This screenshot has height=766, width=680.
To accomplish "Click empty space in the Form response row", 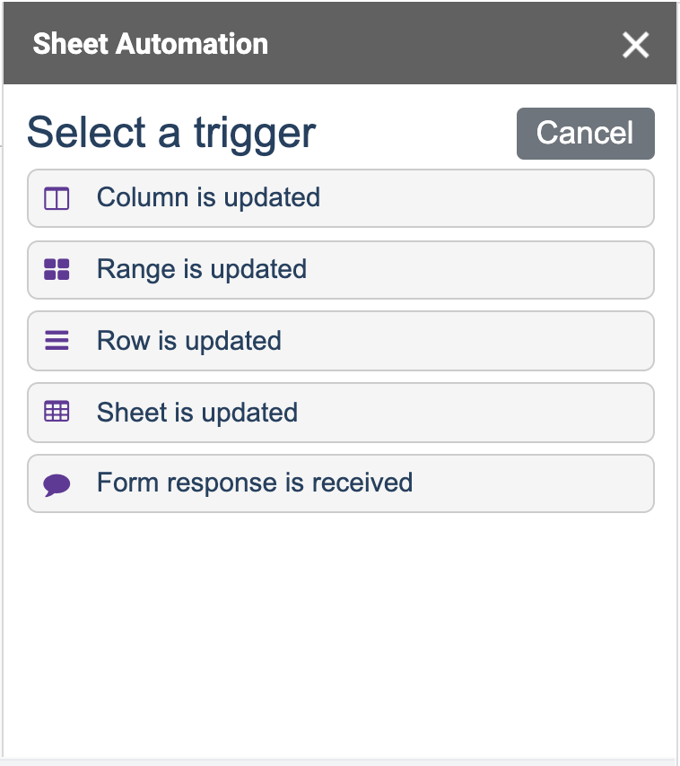I will 537,483.
